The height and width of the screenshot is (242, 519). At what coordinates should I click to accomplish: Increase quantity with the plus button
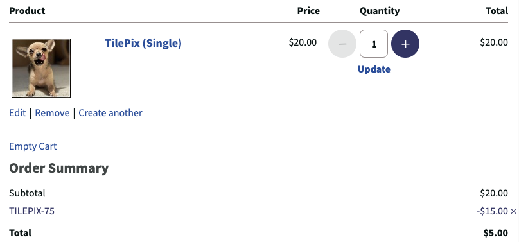click(405, 44)
